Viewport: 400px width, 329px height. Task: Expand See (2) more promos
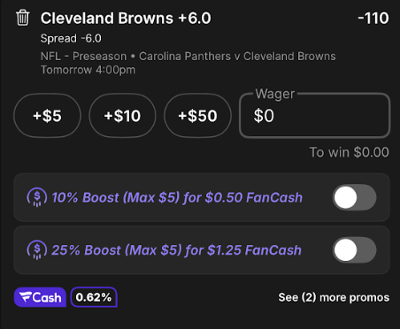click(334, 297)
